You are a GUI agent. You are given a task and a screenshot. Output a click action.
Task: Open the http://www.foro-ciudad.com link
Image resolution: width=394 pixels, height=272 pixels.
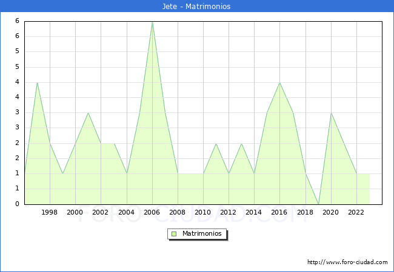(347, 262)
